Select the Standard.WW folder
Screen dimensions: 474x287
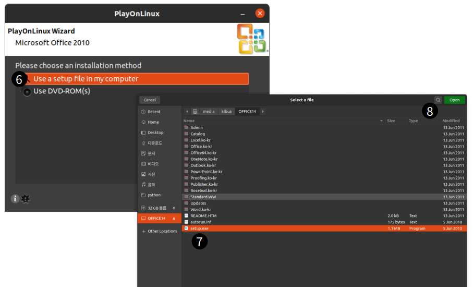tap(324, 197)
